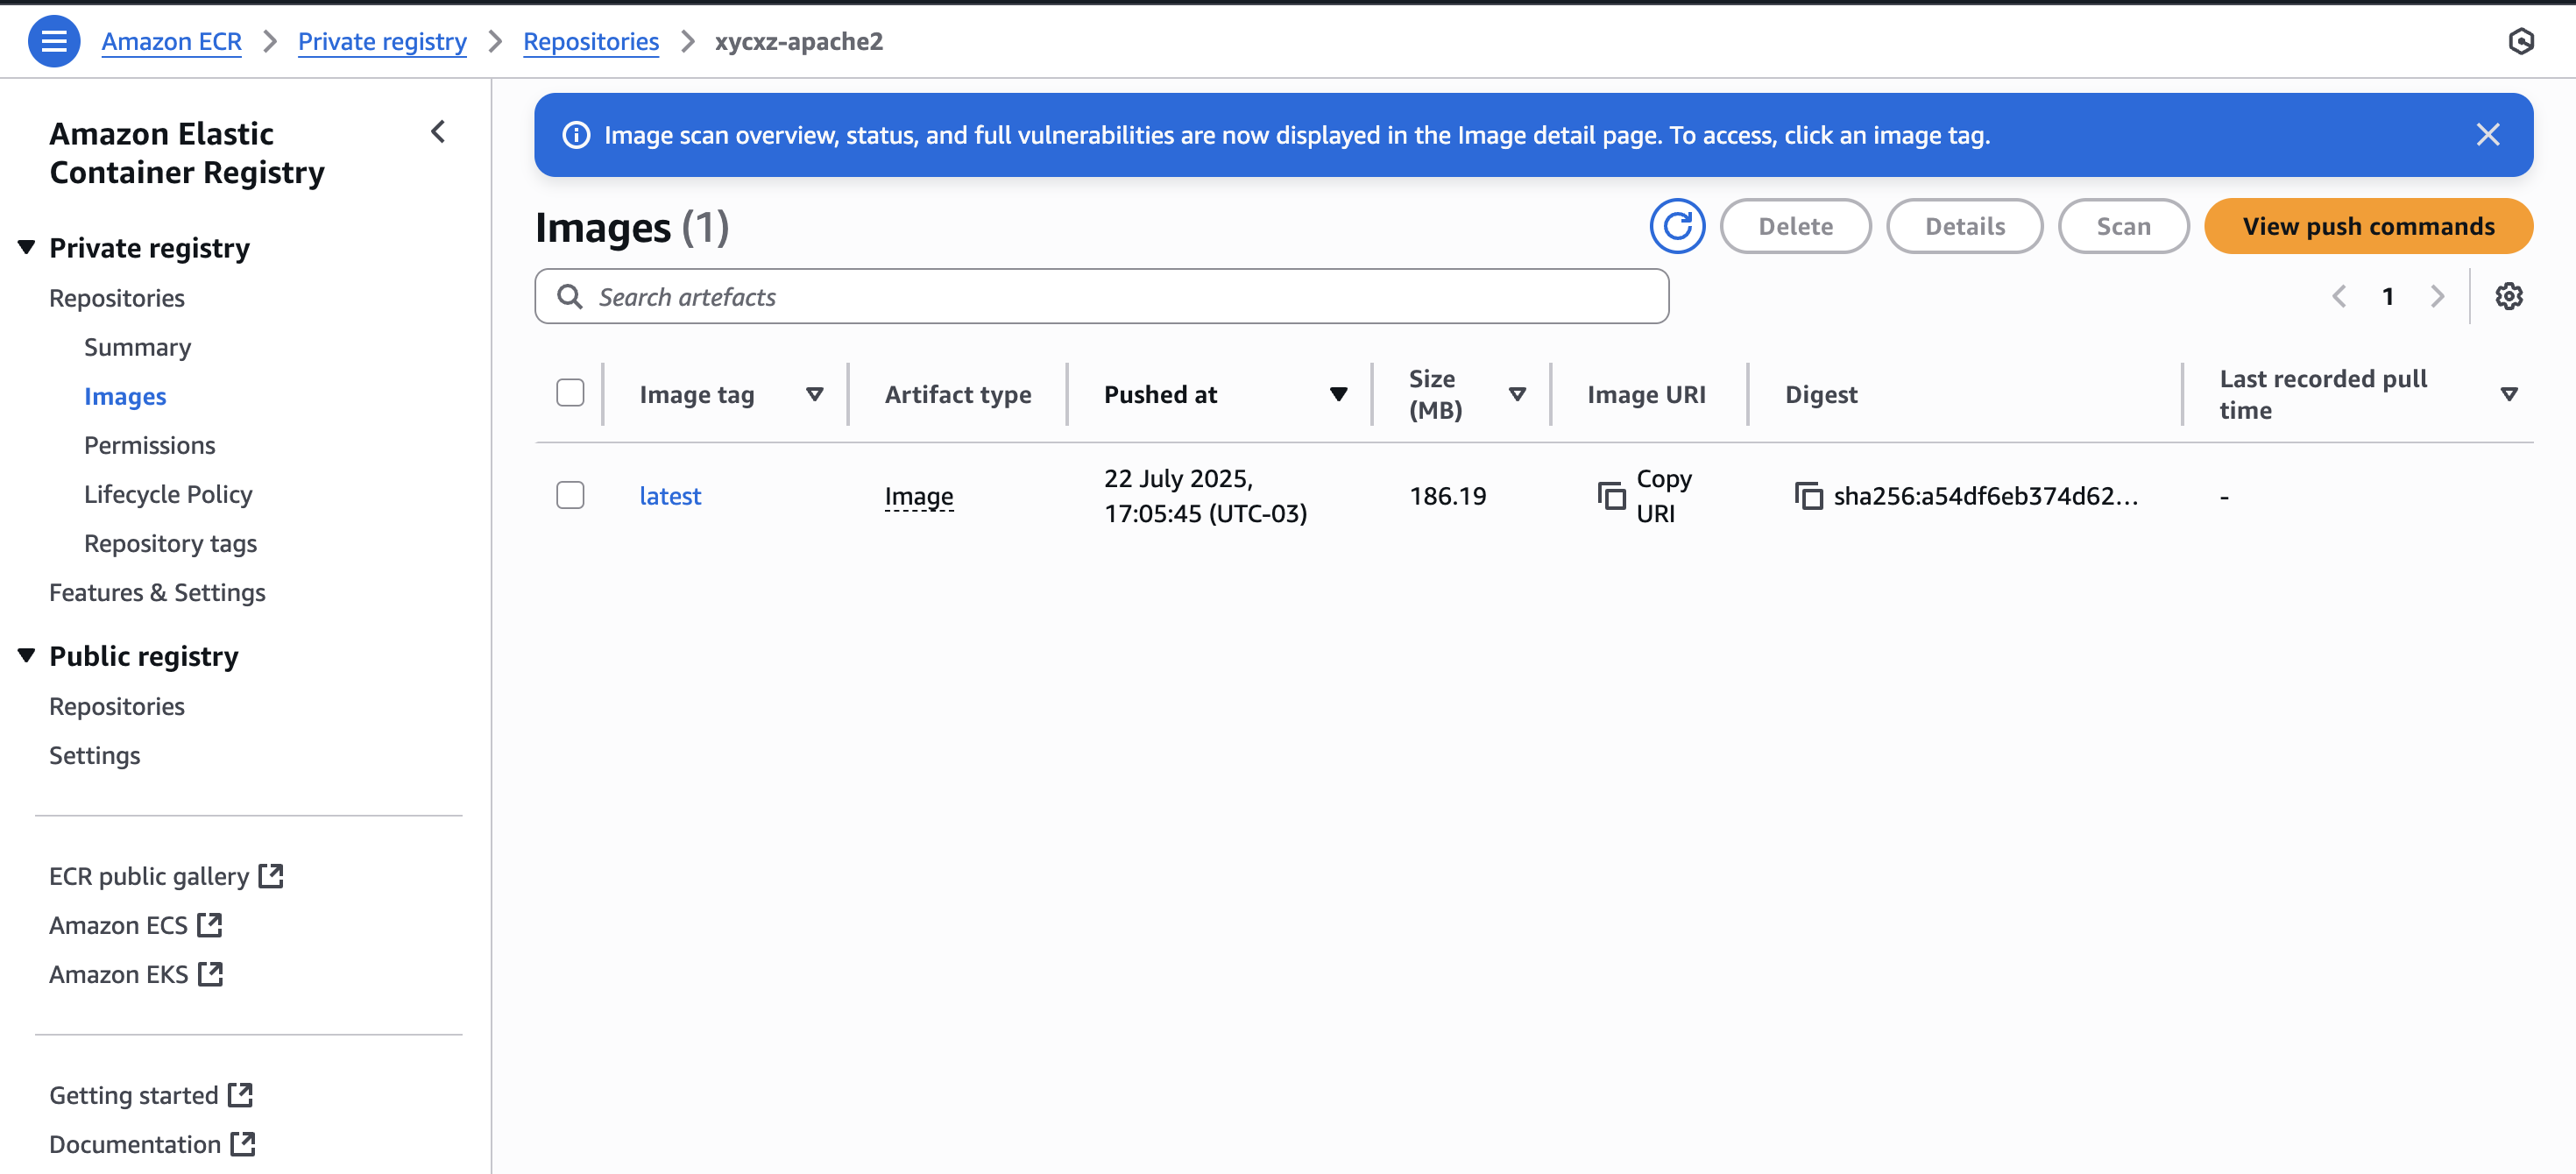Open table preferences gear icon
2576x1174 pixels.
(2508, 296)
